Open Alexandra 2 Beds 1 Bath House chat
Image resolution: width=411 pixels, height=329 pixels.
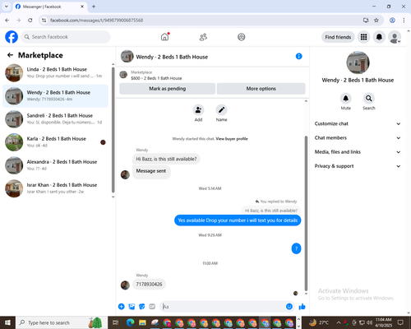[x=55, y=165]
